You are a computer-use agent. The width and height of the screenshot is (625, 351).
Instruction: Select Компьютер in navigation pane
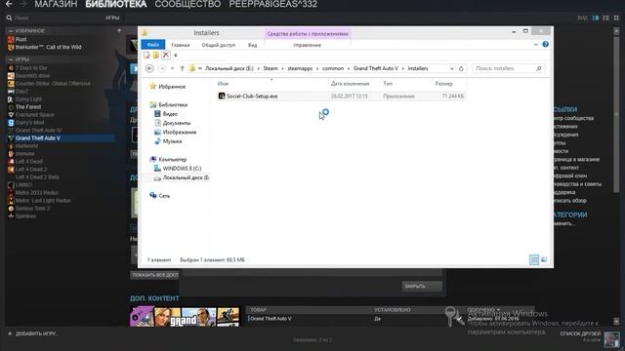(168, 159)
